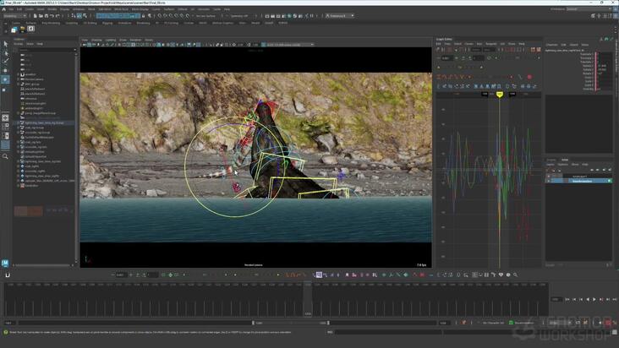This screenshot has width=619, height=348.
Task: Open a scene file icon
Action: point(41,16)
